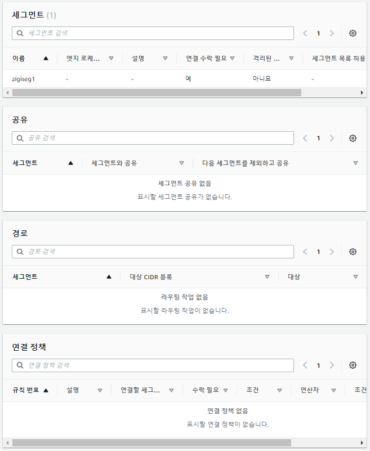Sort segments by 설명 column
The height and width of the screenshot is (451, 370).
pyautogui.click(x=149, y=59)
